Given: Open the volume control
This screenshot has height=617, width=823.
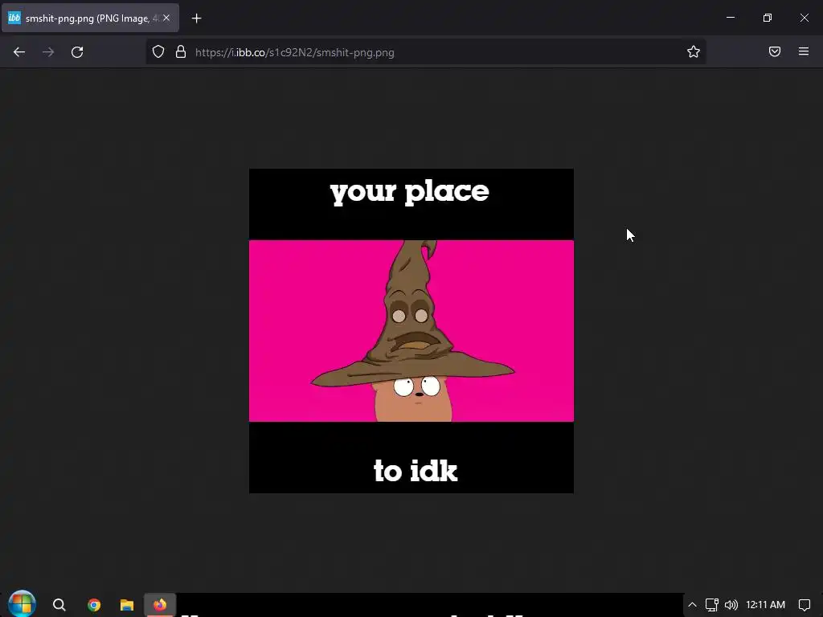Looking at the screenshot, I should coord(731,605).
